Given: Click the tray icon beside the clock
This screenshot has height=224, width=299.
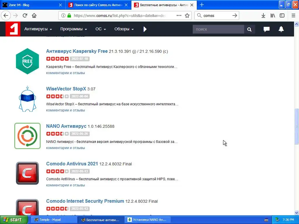Looking at the screenshot, I should click(x=277, y=220).
